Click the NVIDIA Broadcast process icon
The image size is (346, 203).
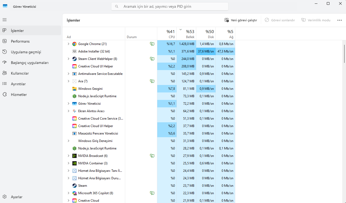pyautogui.click(x=74, y=156)
